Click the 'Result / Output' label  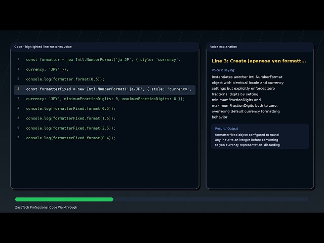point(226,129)
